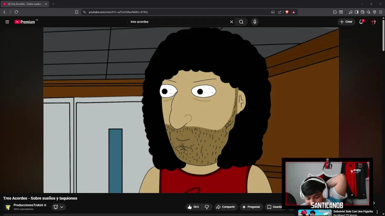Screen dimensions: 385x216
Task: Open tab search icon in toolbar
Action: click(341, 12)
